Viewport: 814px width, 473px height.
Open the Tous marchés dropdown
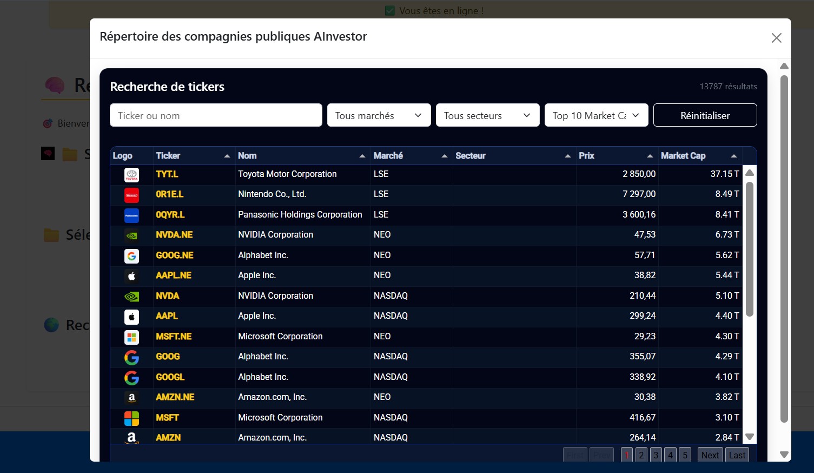[379, 115]
